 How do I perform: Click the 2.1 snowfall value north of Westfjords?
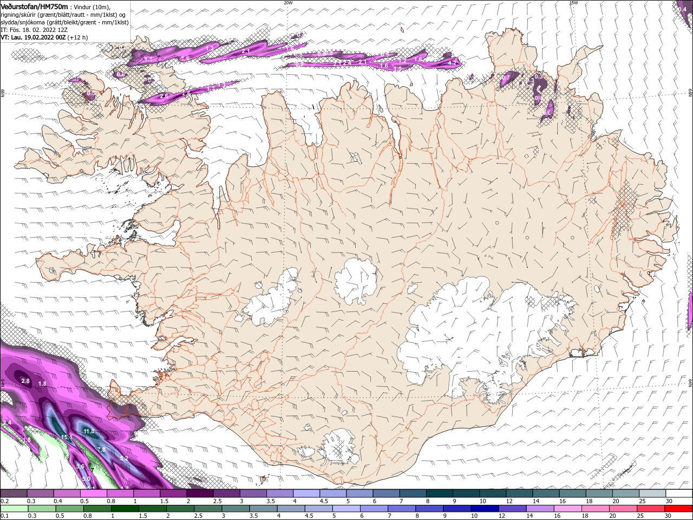tap(245, 51)
